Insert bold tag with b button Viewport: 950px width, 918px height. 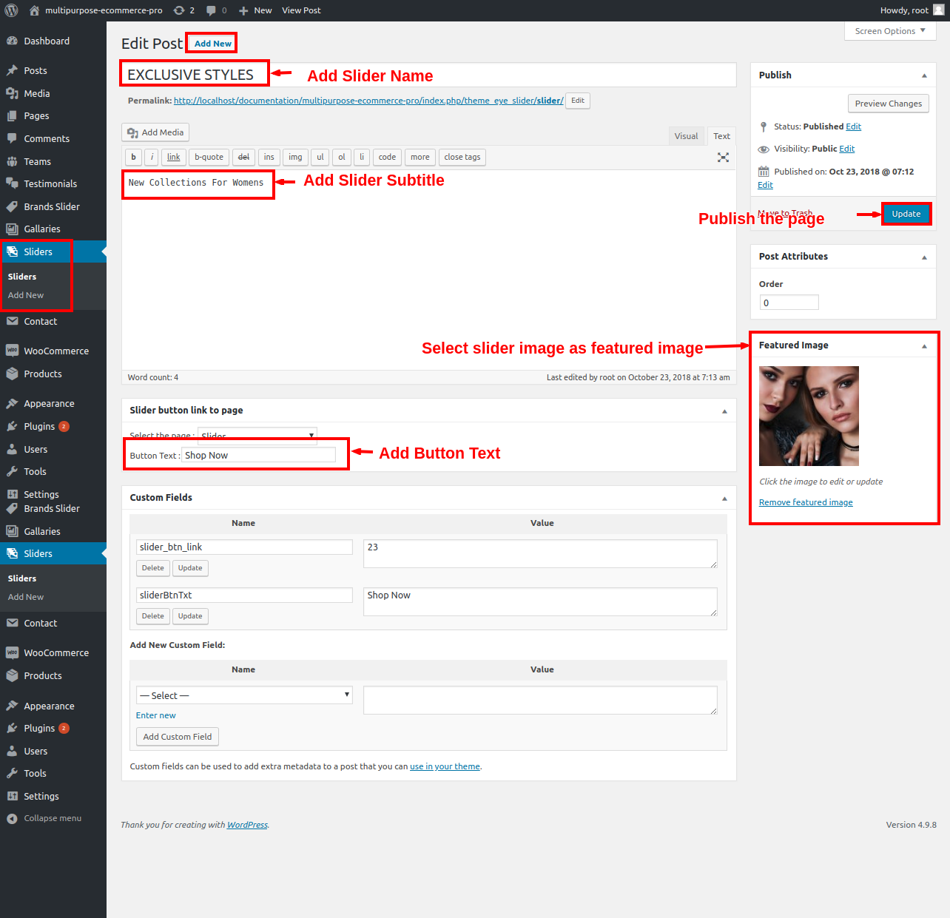coord(133,157)
